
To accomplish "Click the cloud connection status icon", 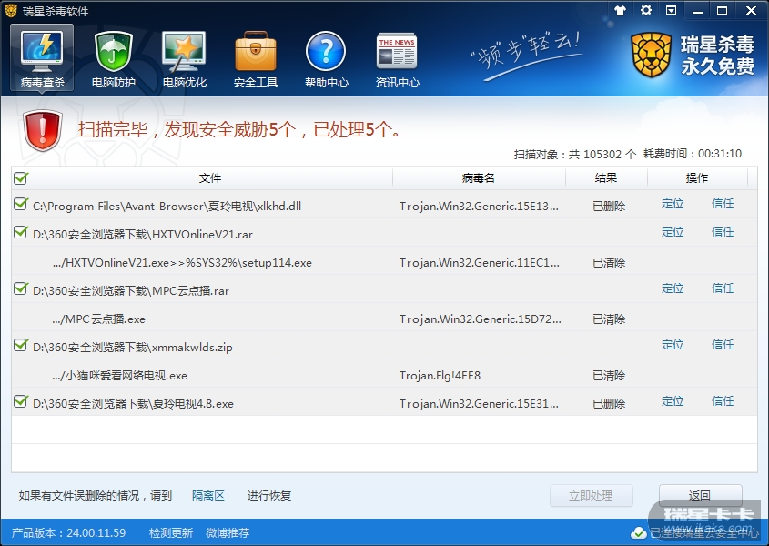I will pyautogui.click(x=638, y=532).
